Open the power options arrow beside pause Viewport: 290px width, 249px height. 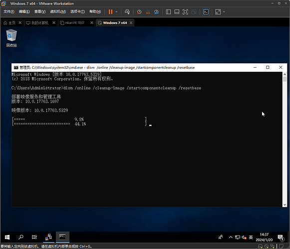[116, 12]
